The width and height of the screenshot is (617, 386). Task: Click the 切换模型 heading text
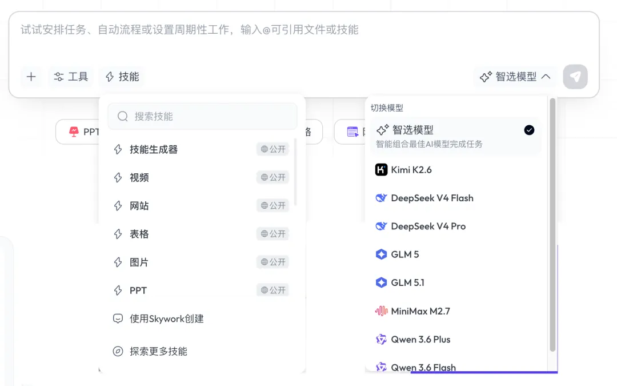[387, 108]
